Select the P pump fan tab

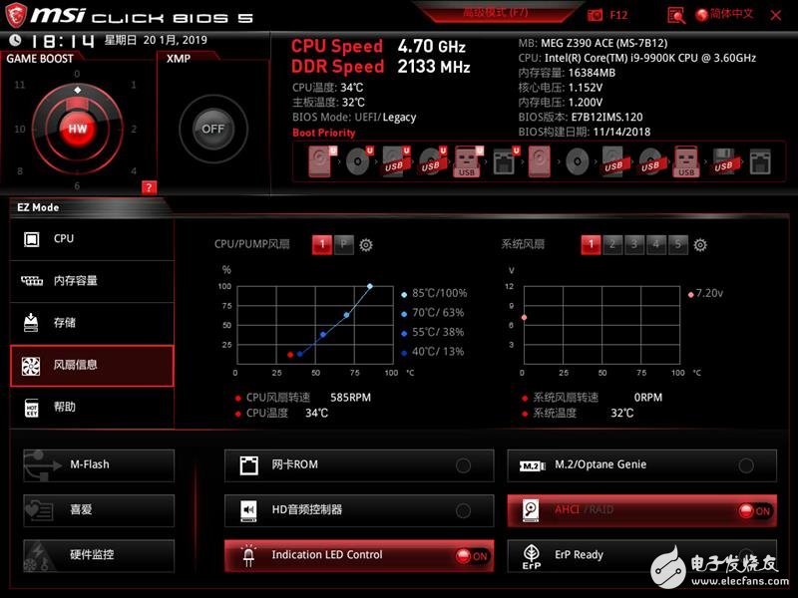point(344,244)
